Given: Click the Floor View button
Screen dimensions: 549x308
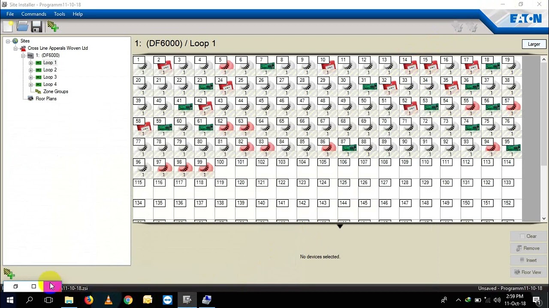Looking at the screenshot, I should [528, 272].
